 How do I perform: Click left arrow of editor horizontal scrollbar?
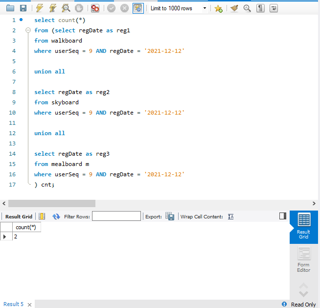[x=4, y=203]
